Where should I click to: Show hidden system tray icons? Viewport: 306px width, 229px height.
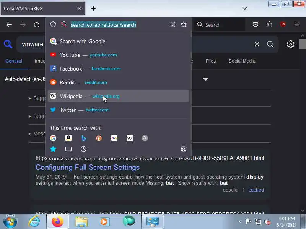240,222
